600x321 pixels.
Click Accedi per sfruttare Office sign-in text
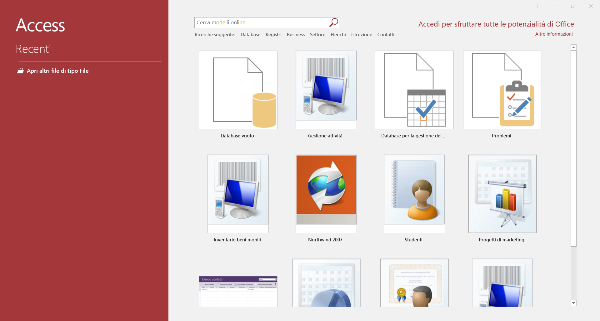tap(496, 24)
